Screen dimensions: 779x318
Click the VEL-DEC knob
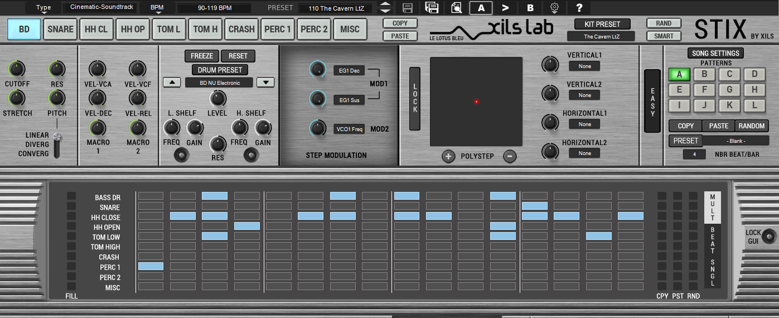pyautogui.click(x=97, y=98)
